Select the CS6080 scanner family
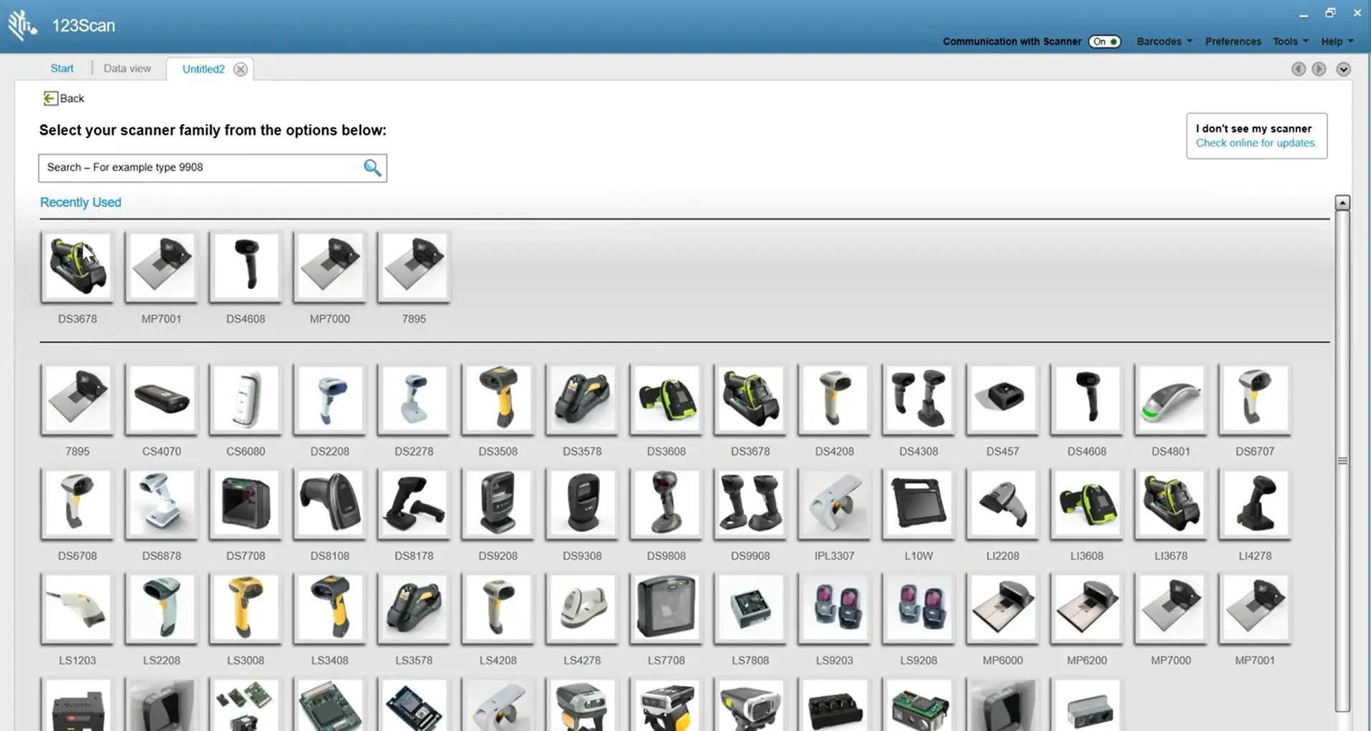1371x731 pixels. coord(246,400)
